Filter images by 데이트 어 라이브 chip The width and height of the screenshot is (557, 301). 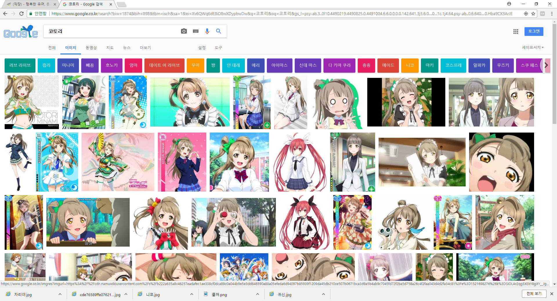tap(164, 65)
